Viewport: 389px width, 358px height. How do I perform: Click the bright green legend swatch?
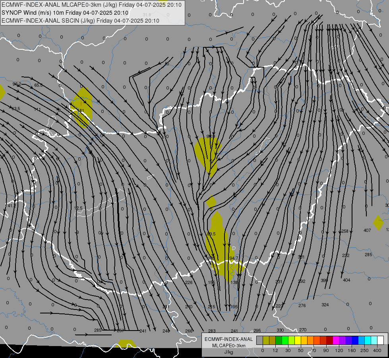pos(285,340)
